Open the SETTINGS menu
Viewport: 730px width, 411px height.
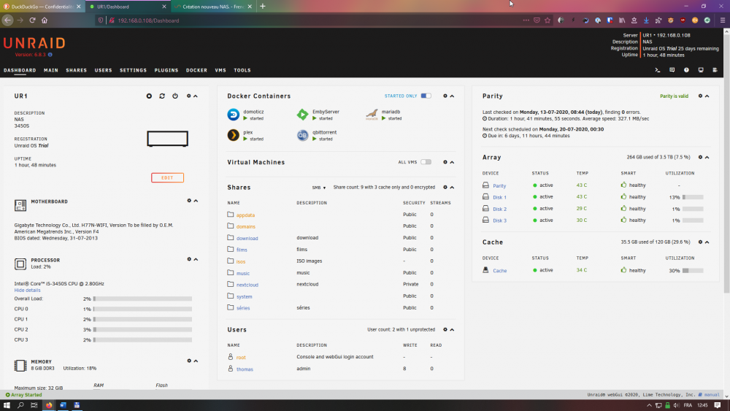(133, 70)
